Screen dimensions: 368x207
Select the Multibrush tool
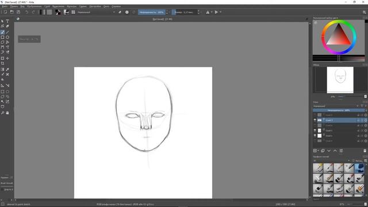pyautogui.click(x=7, y=52)
